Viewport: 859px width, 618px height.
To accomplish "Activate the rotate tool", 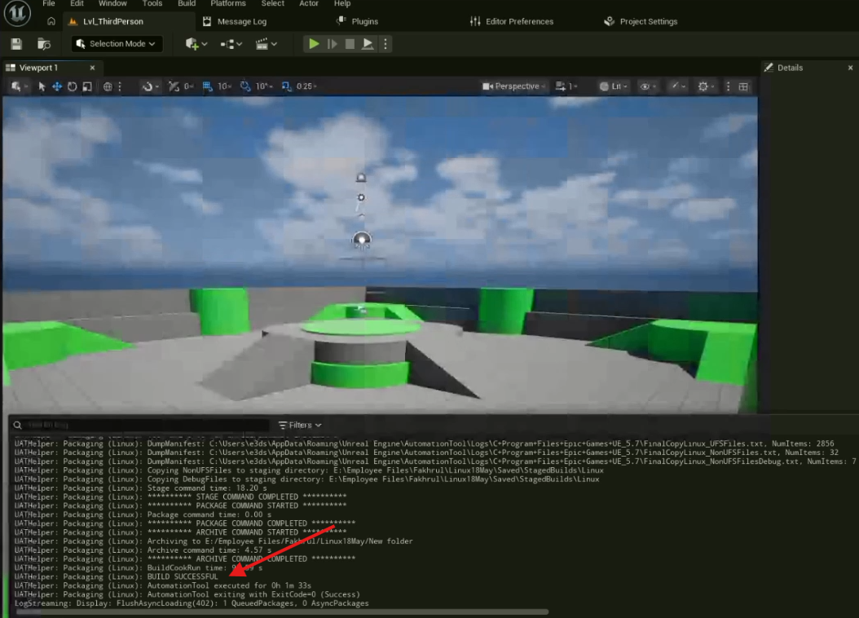I will tap(72, 86).
